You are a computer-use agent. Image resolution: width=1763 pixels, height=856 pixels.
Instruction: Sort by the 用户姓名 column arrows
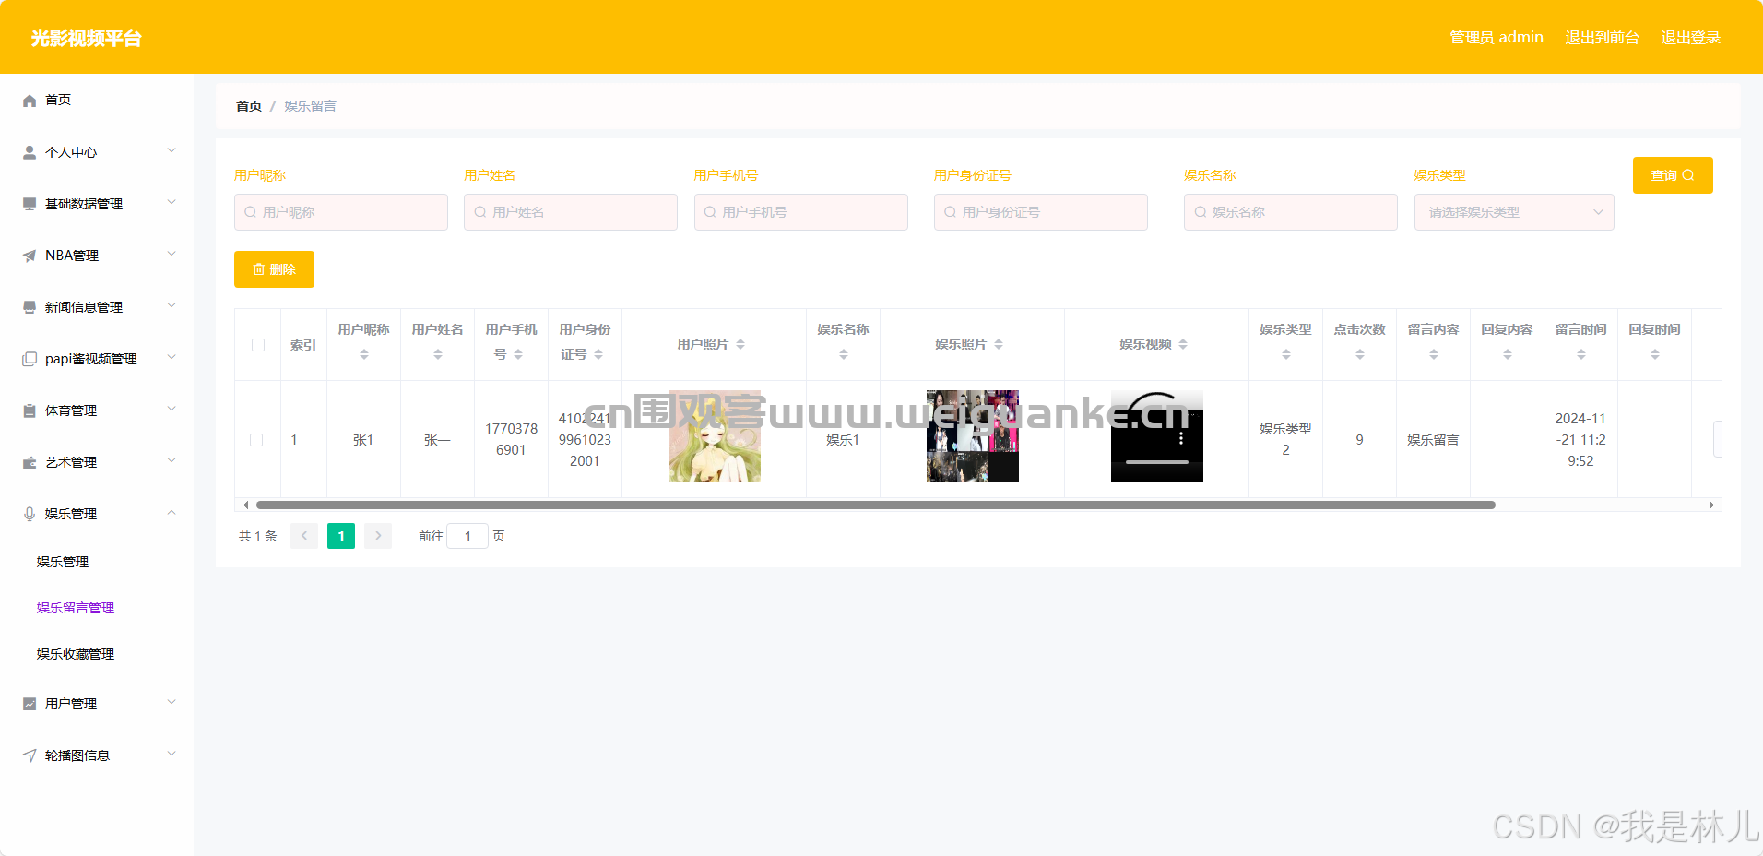[438, 354]
